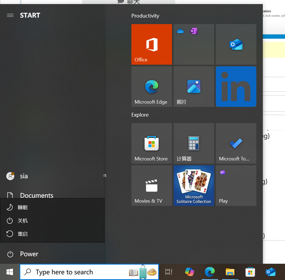Open the Documents folder shortcut
Viewport: 285px width, 280px height.
coord(52,195)
